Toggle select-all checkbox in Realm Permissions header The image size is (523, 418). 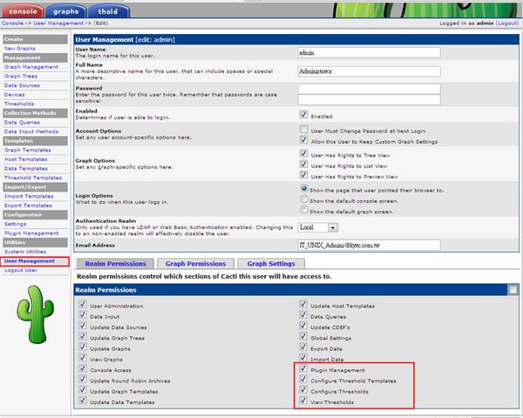(513, 290)
